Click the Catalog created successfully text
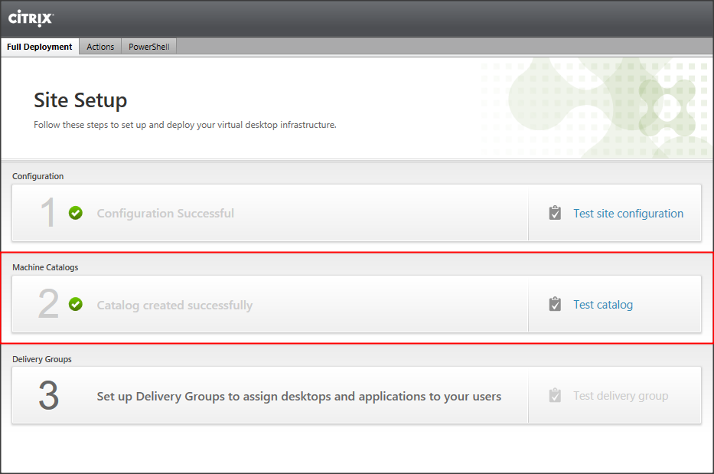Screen dimensions: 714x474 (174, 306)
